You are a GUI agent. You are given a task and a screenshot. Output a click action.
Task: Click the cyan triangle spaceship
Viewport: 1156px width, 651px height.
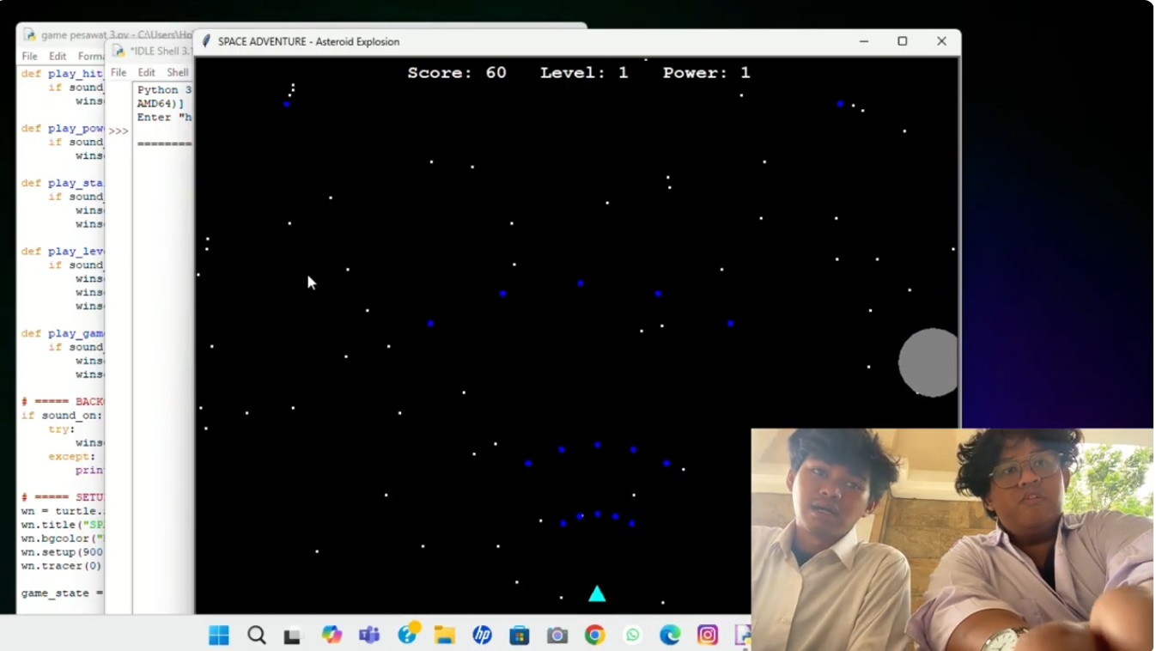tap(597, 594)
